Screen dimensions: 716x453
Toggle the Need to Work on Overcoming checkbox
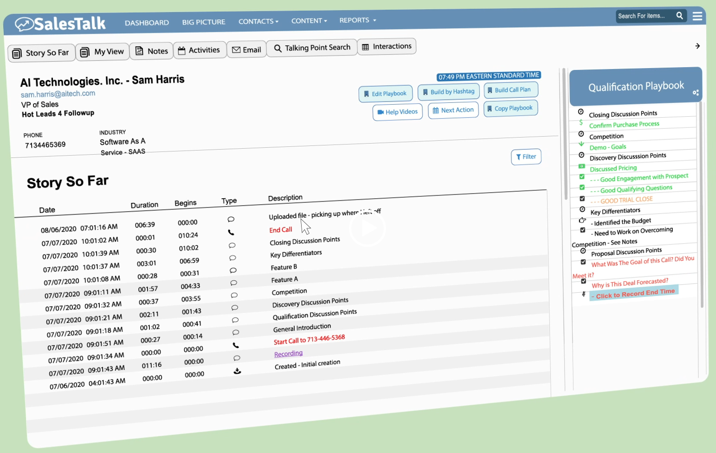(x=583, y=230)
